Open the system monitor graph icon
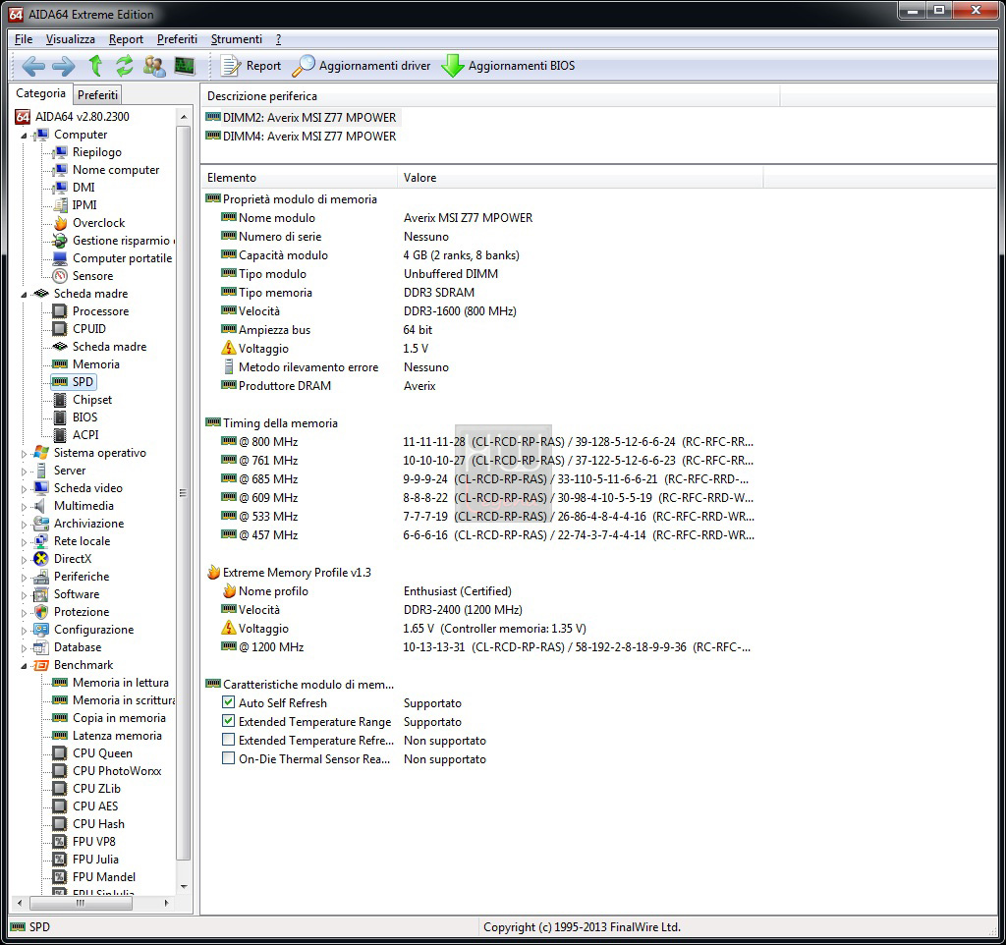Screen dimensions: 1006x945 click(184, 66)
